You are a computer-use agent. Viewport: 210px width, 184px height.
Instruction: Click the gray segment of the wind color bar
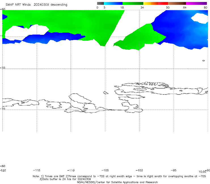coord(100,3)
